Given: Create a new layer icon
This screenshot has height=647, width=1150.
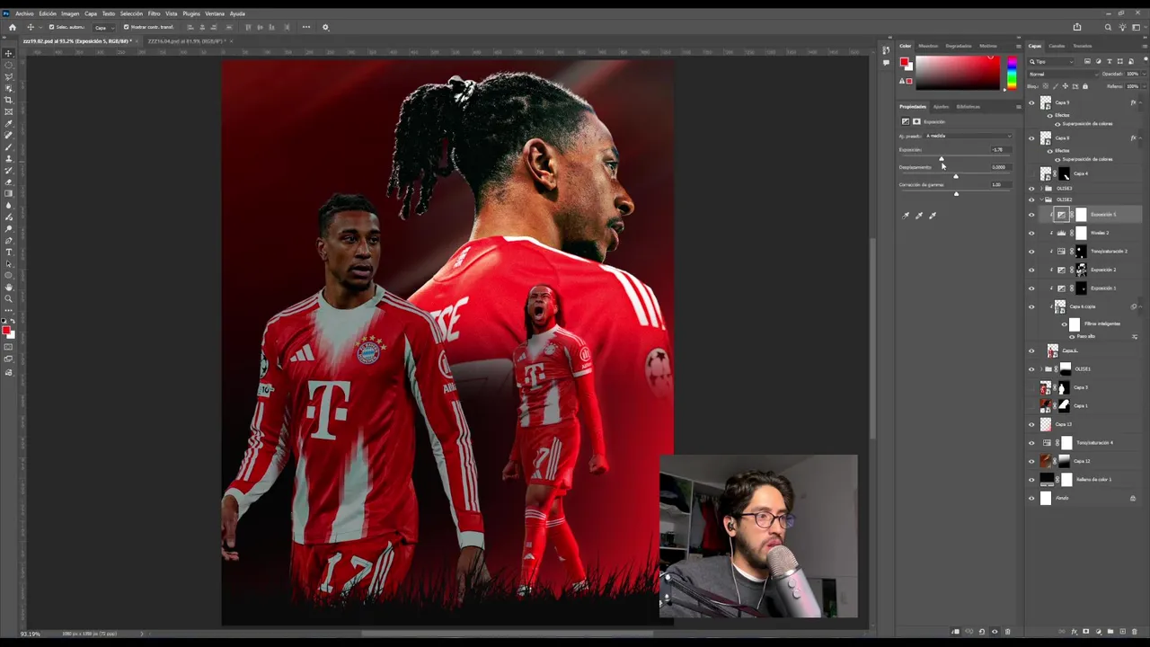Looking at the screenshot, I should click(1123, 632).
